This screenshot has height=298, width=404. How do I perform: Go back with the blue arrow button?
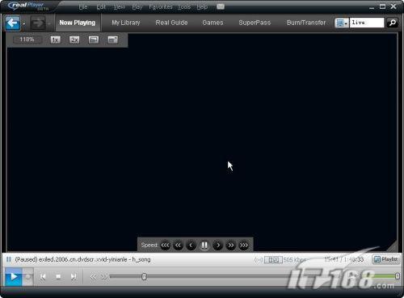12,23
